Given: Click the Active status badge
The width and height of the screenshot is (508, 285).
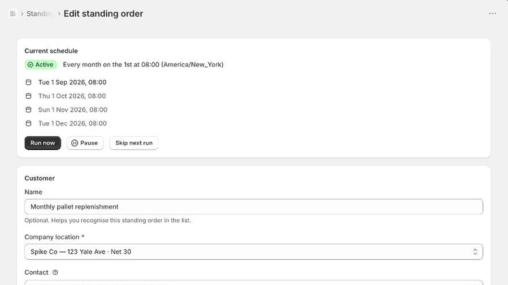Looking at the screenshot, I should [41, 65].
